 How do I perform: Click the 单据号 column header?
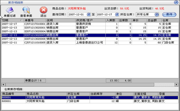[35, 20]
